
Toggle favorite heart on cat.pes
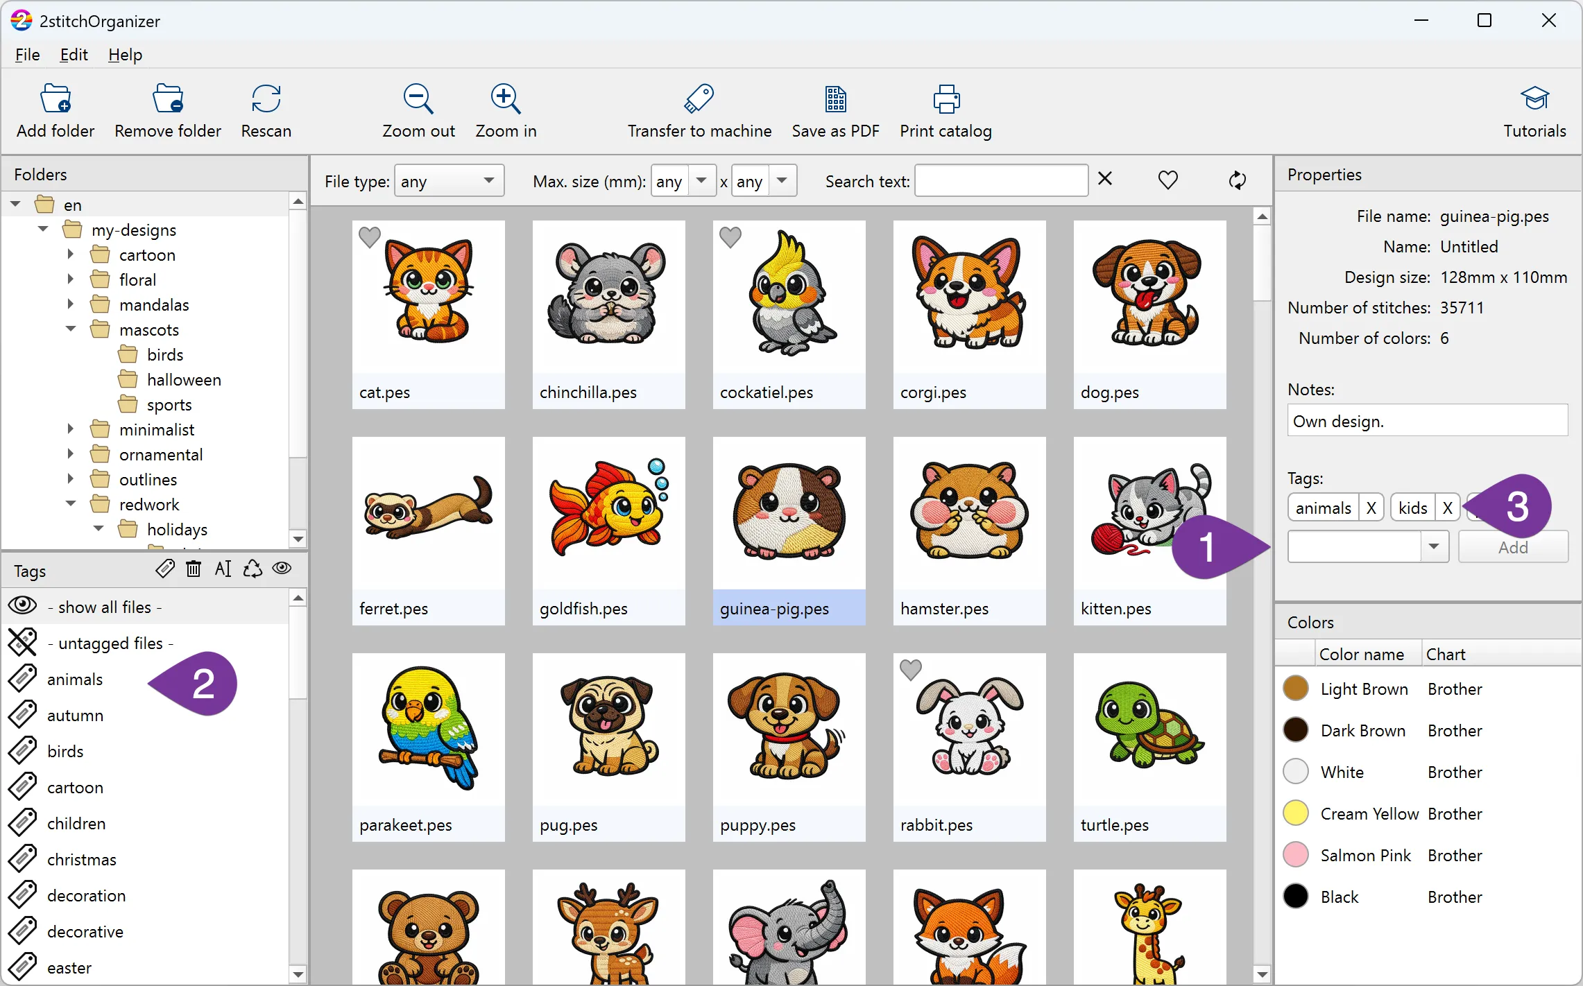tap(370, 237)
